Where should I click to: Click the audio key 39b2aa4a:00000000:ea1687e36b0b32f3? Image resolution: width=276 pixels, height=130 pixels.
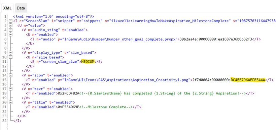tap(216, 39)
